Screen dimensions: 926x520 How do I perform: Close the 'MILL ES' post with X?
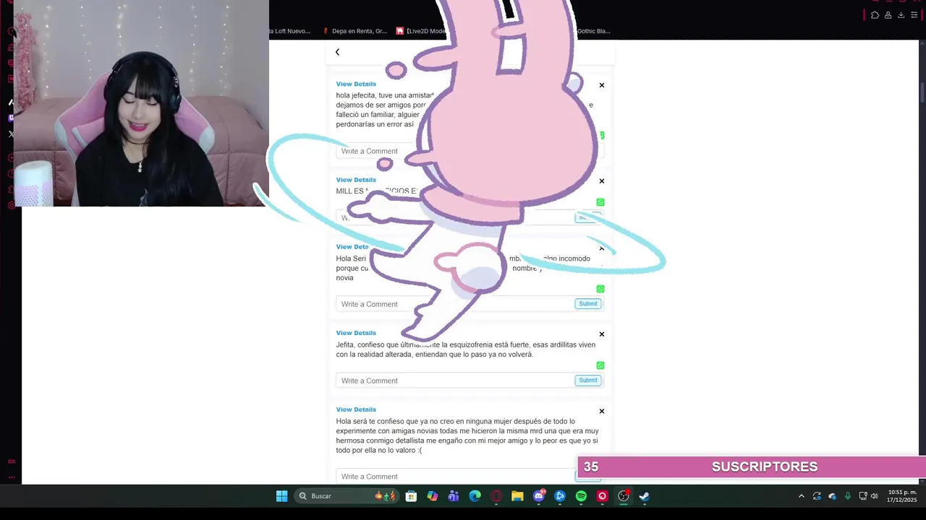(x=601, y=181)
